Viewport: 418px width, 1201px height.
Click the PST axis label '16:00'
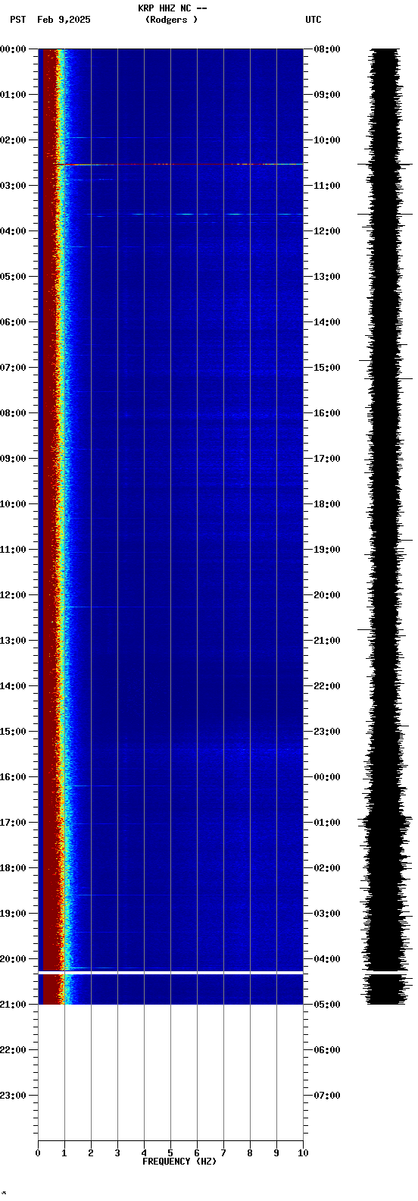(x=13, y=777)
